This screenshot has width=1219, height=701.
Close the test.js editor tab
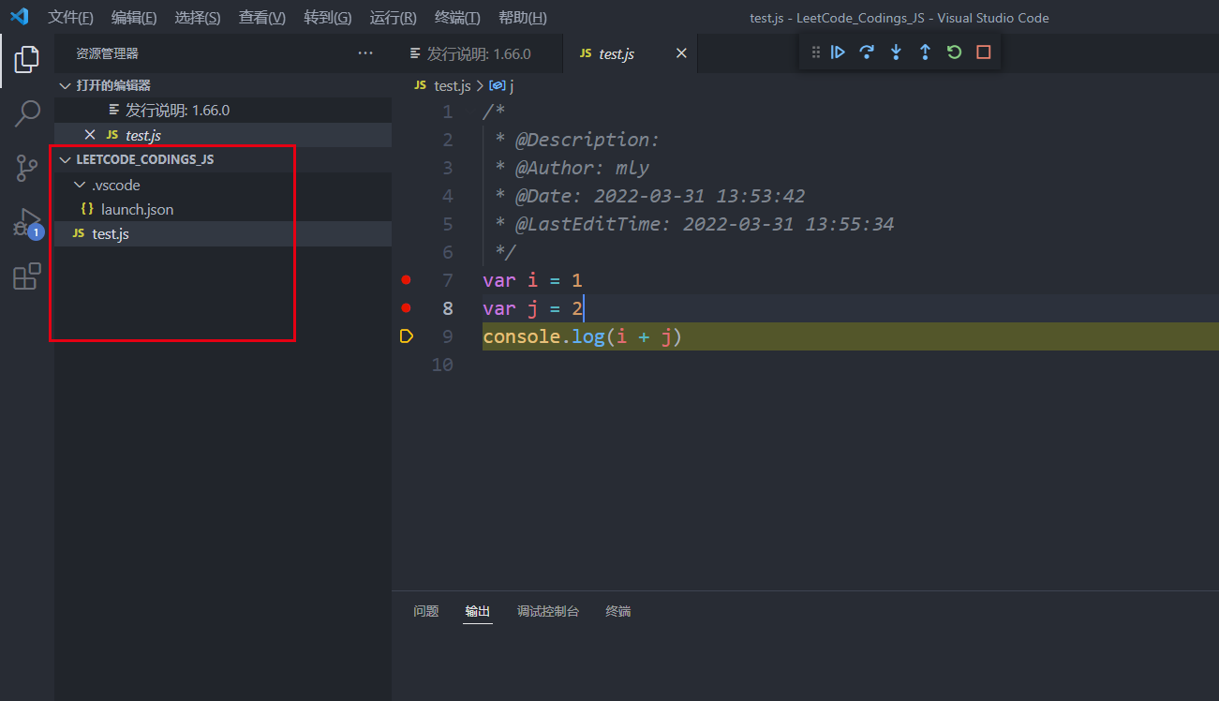(x=681, y=53)
